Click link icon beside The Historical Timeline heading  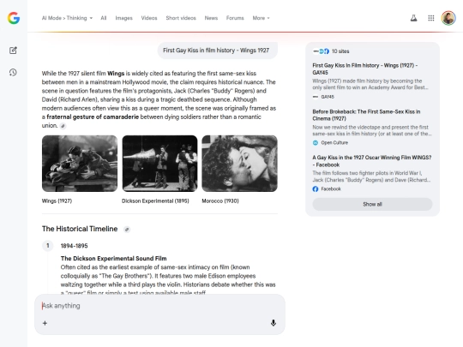click(127, 230)
